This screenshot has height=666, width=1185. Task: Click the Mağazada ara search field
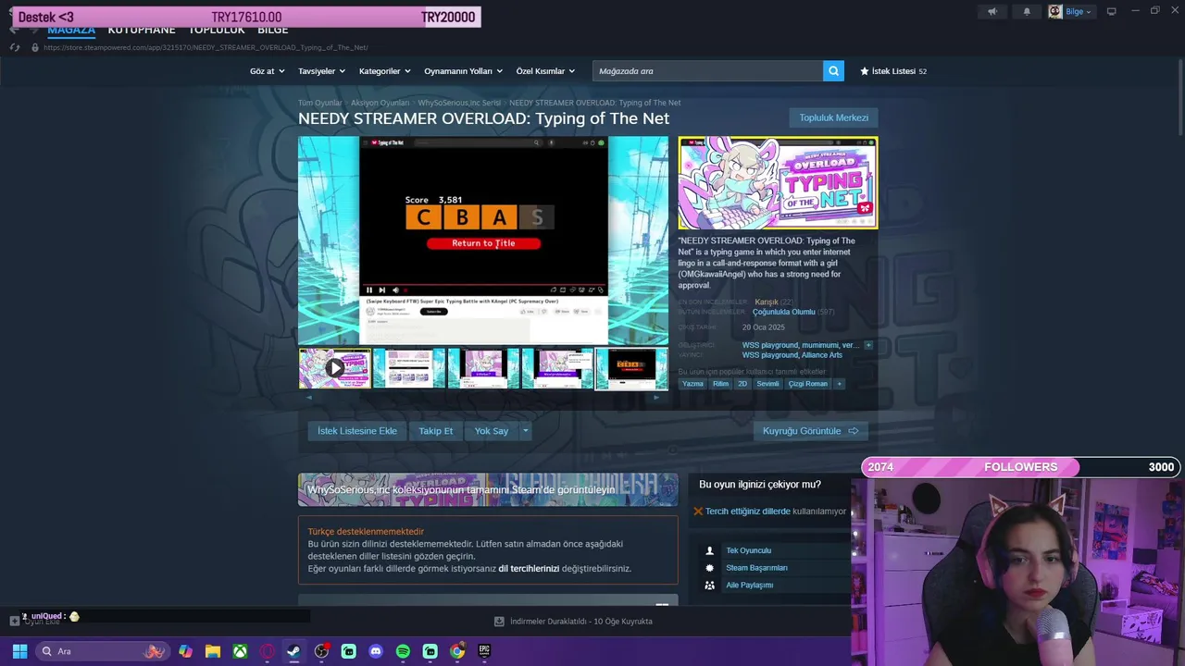click(707, 70)
